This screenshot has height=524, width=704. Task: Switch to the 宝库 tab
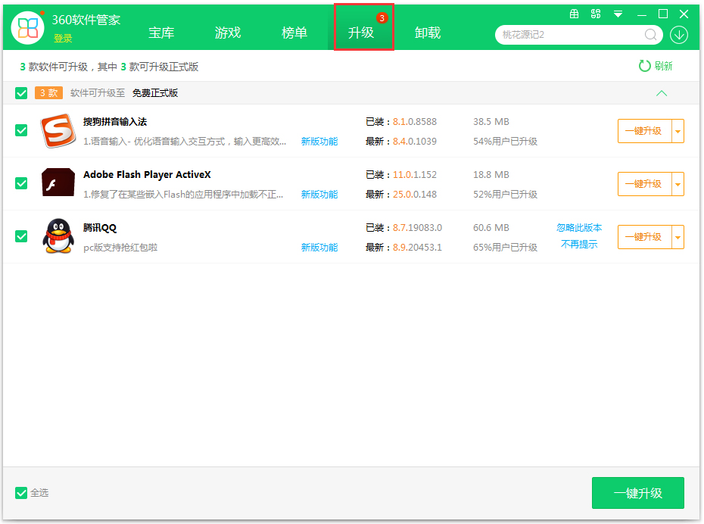tap(161, 33)
